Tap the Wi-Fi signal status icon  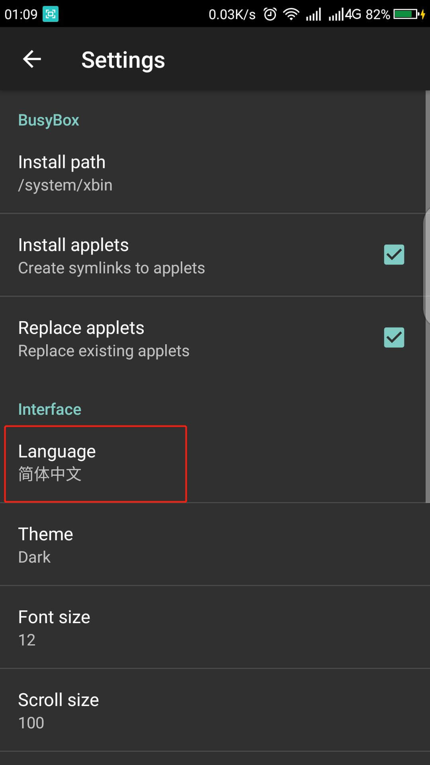coord(291,14)
